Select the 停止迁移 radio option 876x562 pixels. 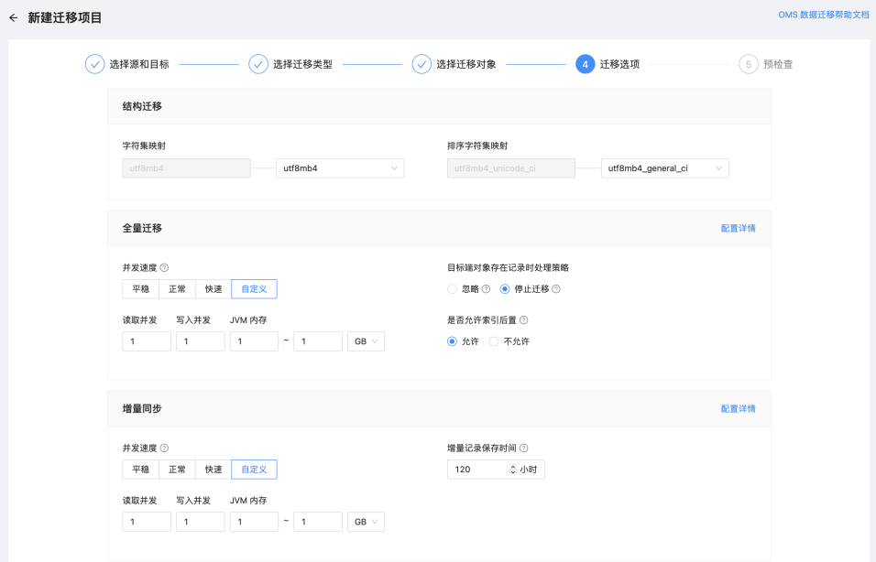pos(505,289)
